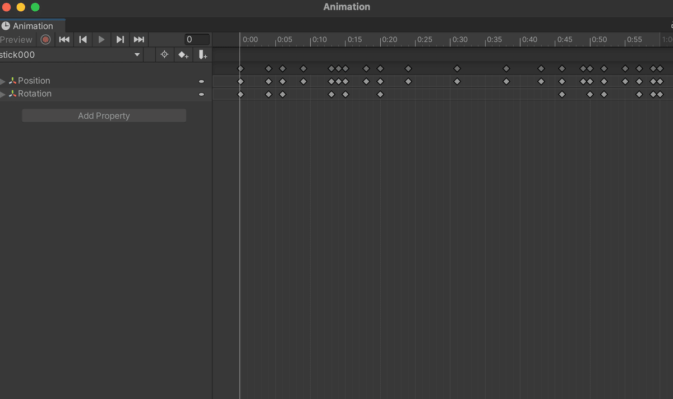Select the Rotation property row
This screenshot has width=673, height=399.
106,94
